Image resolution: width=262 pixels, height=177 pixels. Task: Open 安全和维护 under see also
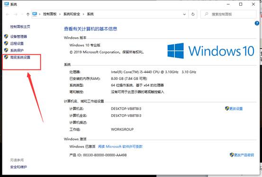[18, 167]
